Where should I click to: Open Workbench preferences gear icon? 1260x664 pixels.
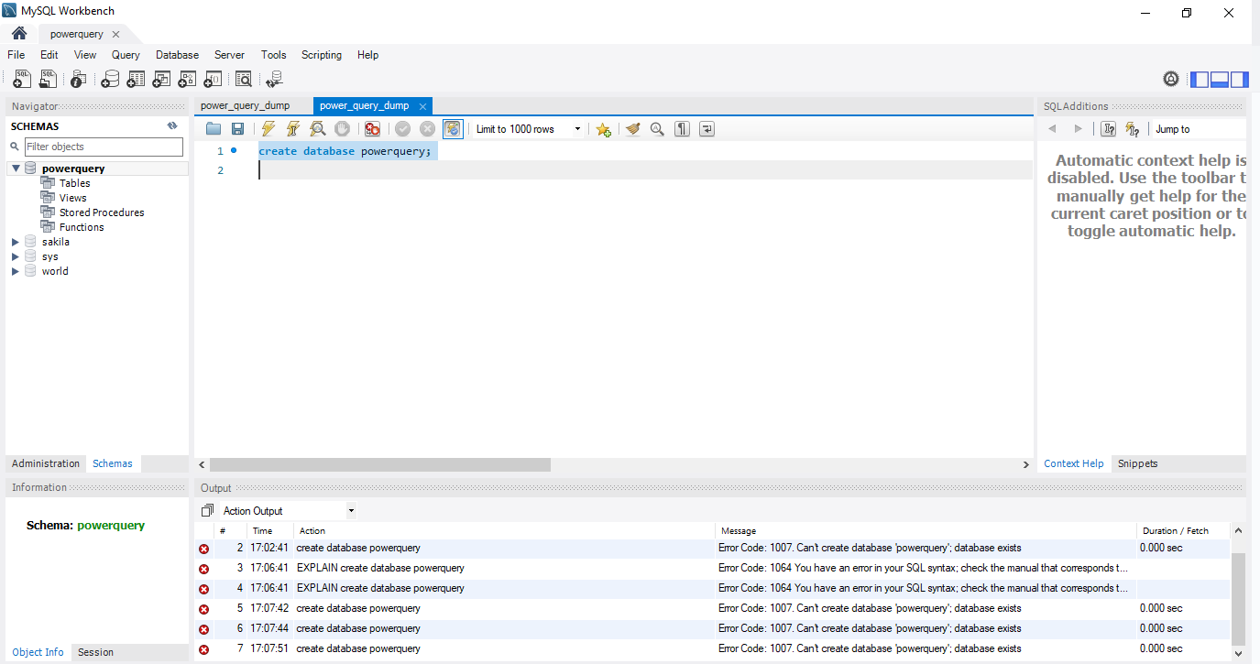click(1171, 80)
